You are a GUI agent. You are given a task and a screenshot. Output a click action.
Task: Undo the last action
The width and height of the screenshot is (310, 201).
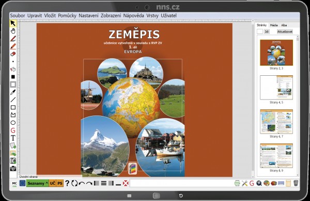pyautogui.click(x=82, y=184)
